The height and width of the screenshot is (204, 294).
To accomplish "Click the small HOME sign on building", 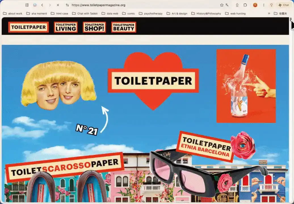I will 263,162.
